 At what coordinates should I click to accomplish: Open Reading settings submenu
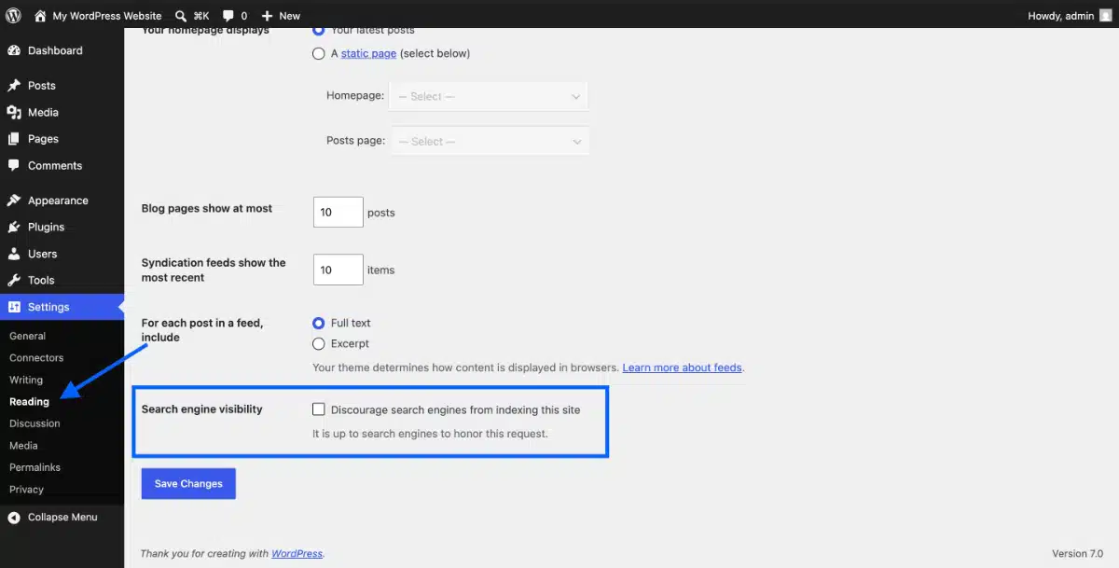point(29,402)
